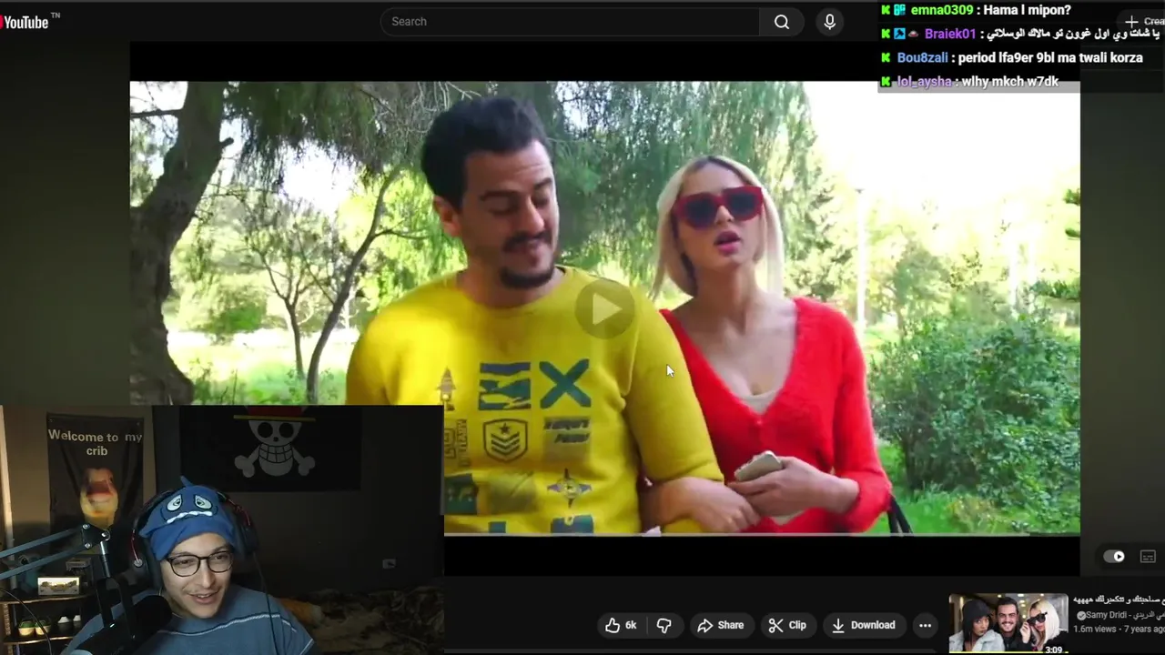Create a Clip with scissors button
Screen dimensions: 1165x655
click(787, 625)
